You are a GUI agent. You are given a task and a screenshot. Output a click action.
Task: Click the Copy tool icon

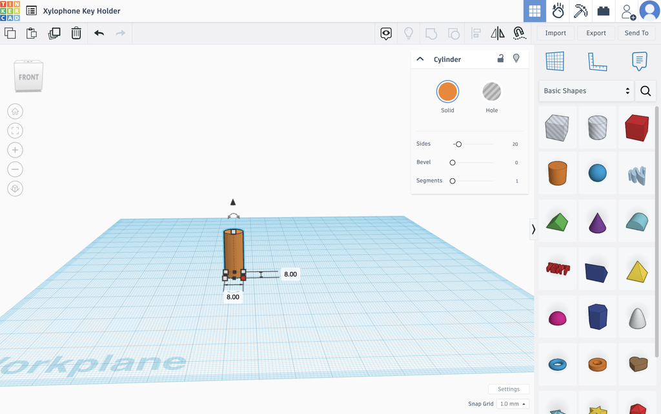coord(10,33)
